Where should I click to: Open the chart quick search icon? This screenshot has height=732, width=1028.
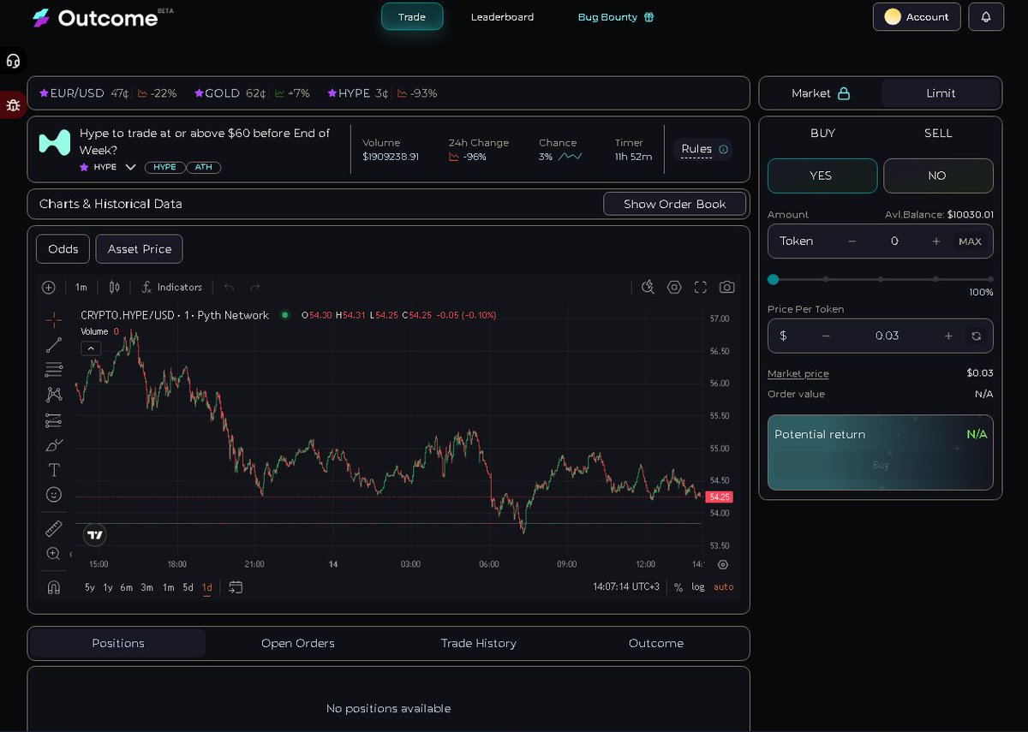648,288
